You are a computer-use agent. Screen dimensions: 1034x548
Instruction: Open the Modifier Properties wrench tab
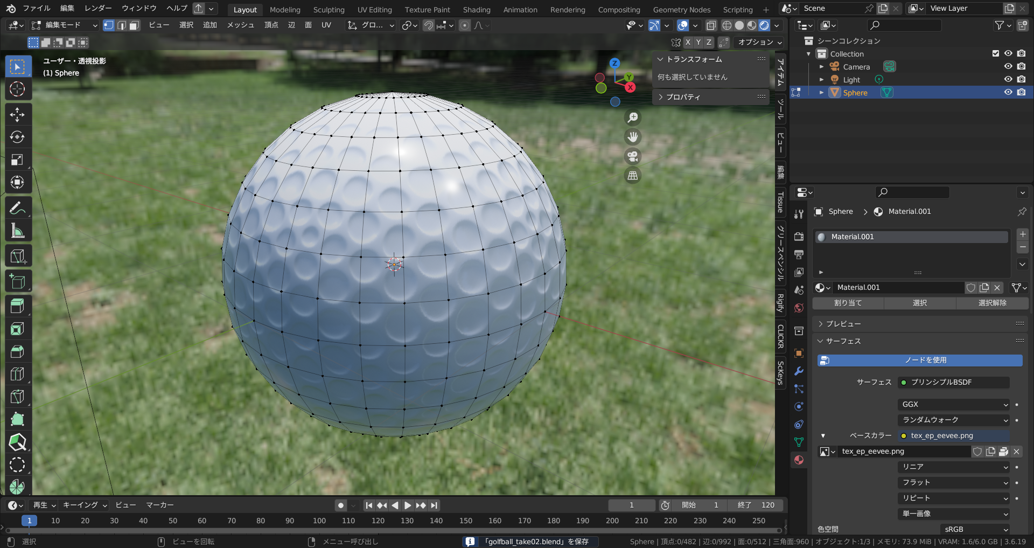click(799, 372)
